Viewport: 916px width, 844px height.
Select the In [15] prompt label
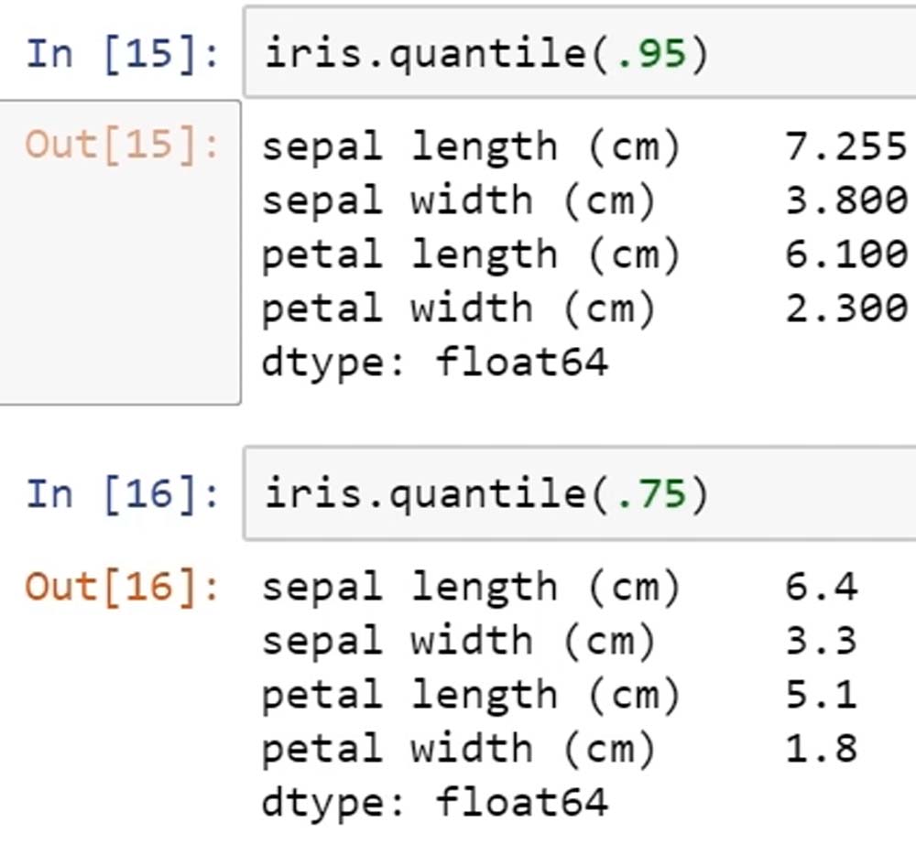pyautogui.click(x=123, y=54)
